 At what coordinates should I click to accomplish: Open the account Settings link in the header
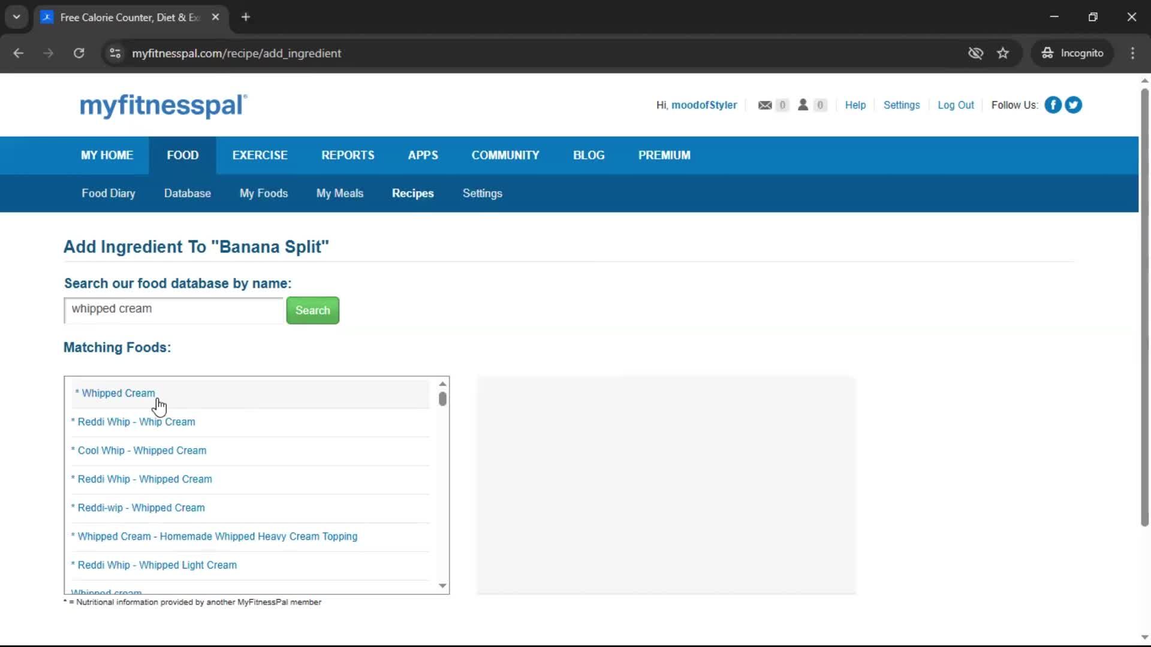click(902, 105)
